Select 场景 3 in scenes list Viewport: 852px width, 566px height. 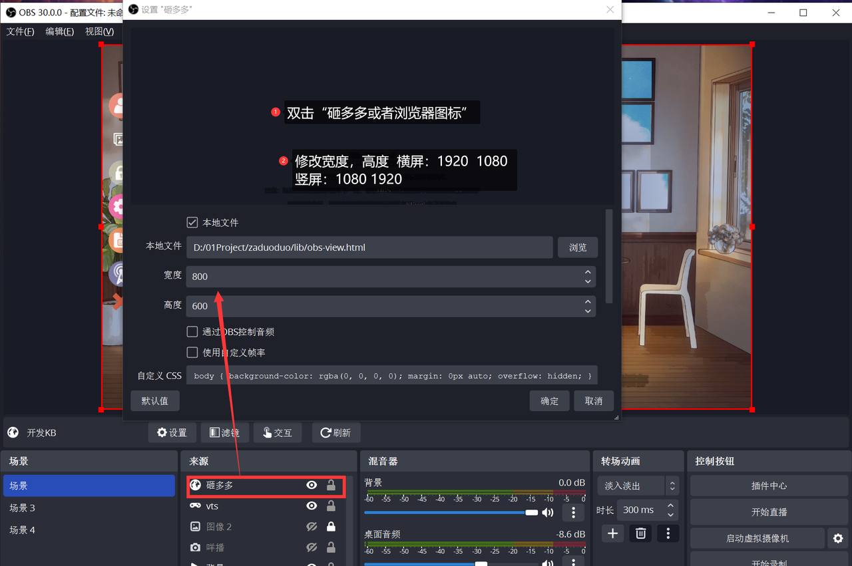89,507
